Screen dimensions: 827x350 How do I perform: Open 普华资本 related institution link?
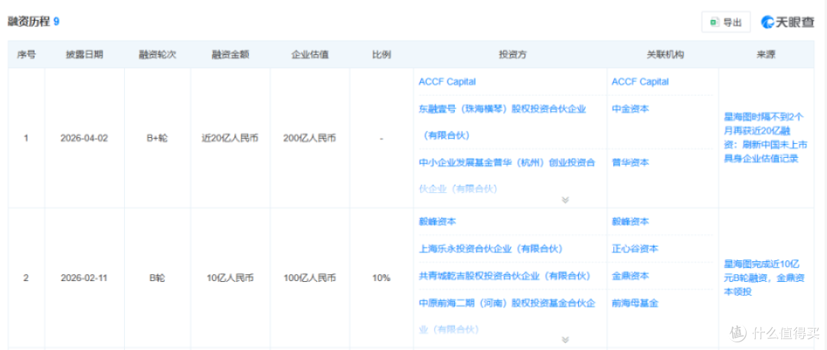[x=630, y=162]
